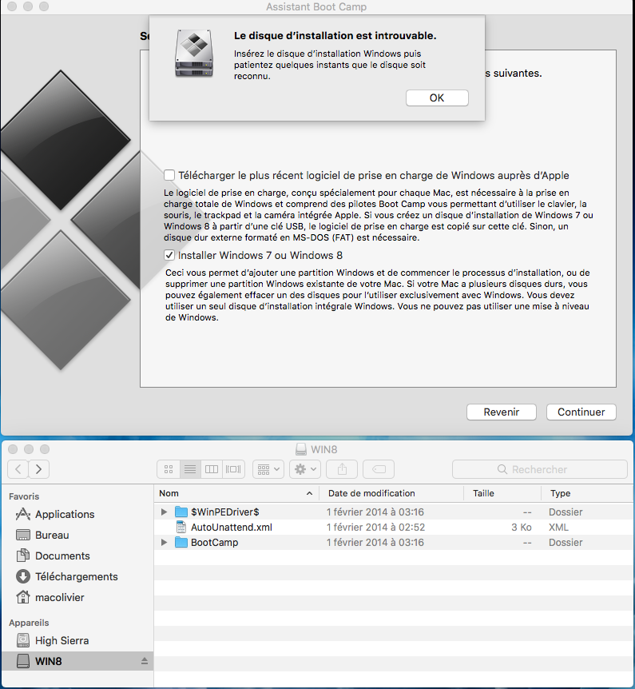
Task: Click AutoUnattend.xml date 1 février 2014 à 02:52
Action: 375,527
